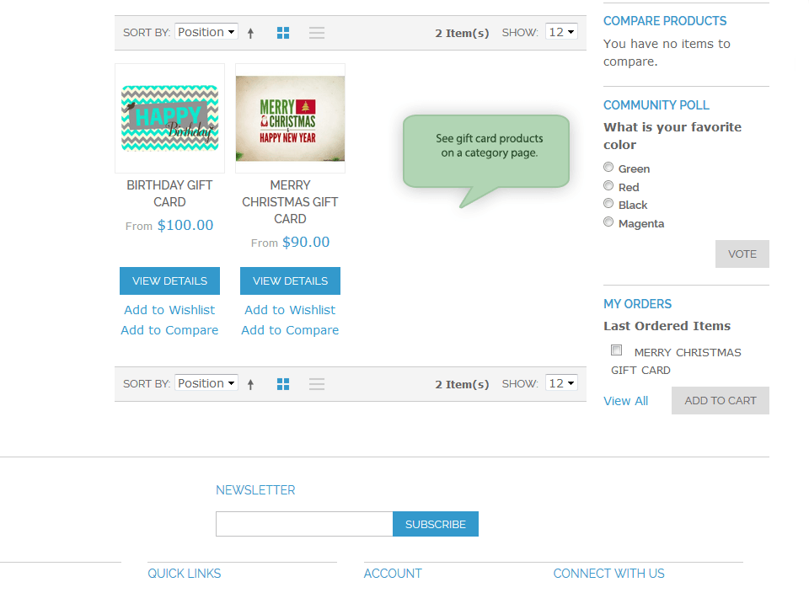Reverse sort direction using top arrow icon
809x593 pixels.
[x=251, y=32]
